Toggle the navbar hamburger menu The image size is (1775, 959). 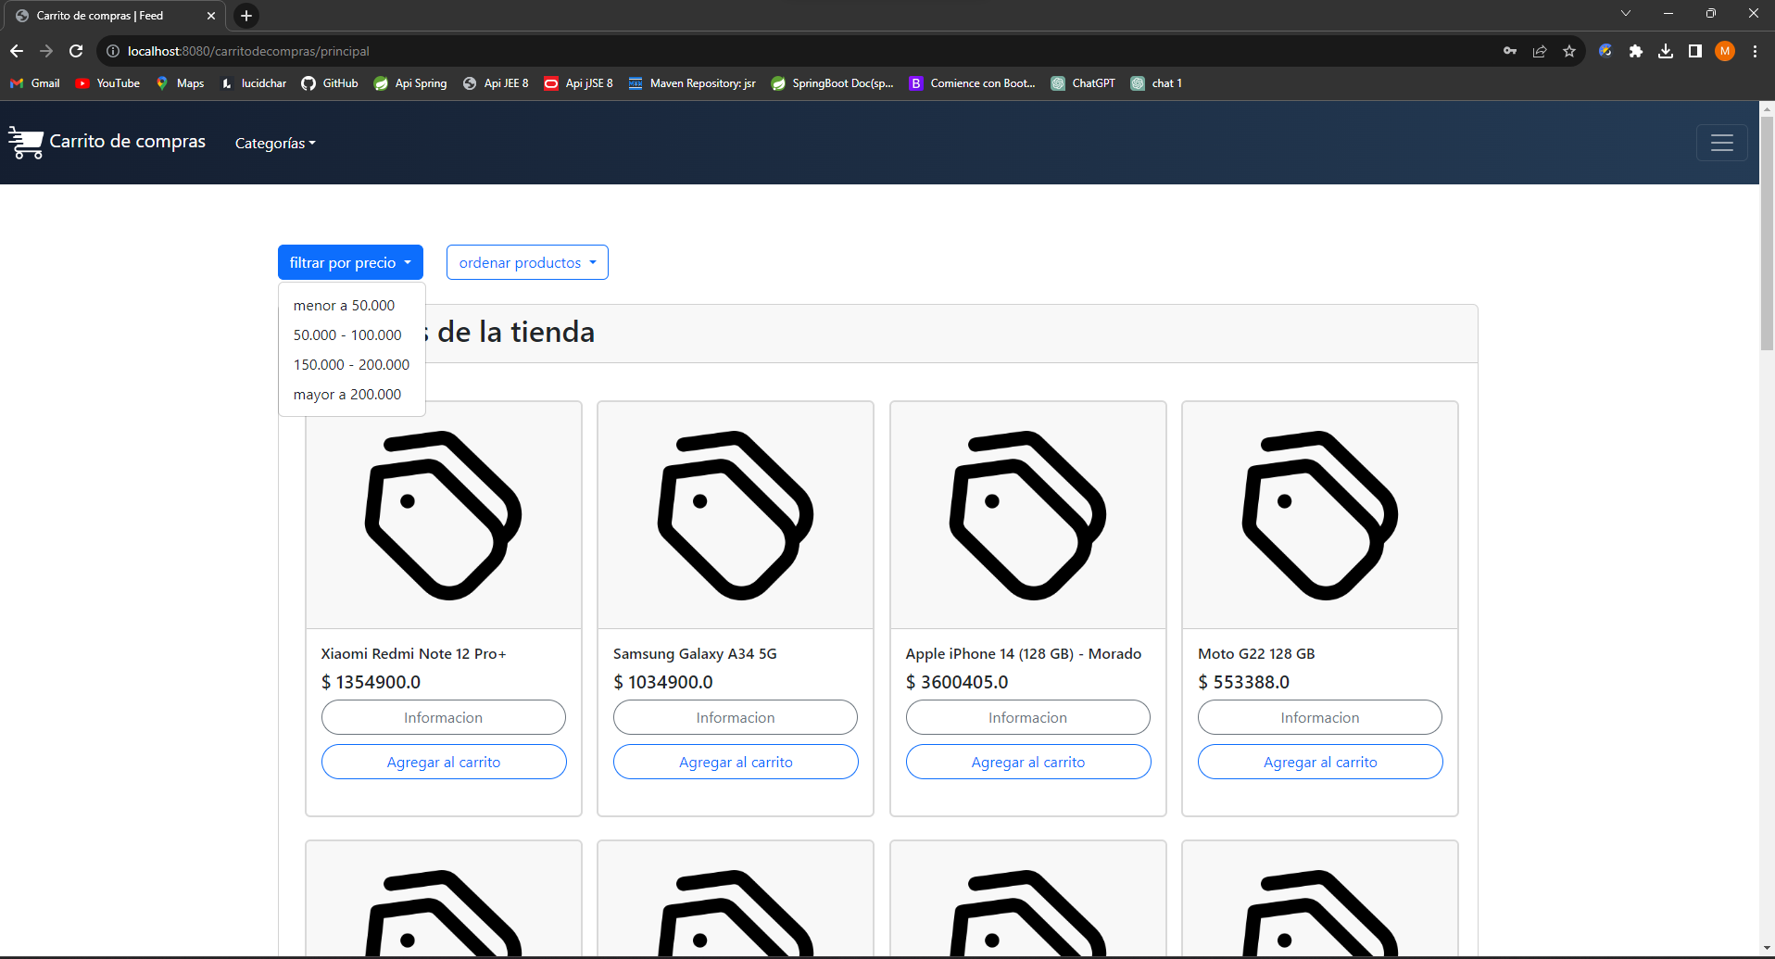tap(1722, 142)
